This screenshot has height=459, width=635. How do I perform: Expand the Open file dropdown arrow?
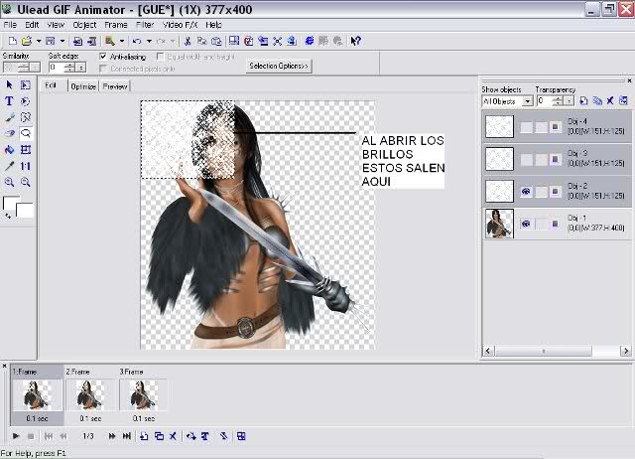click(x=39, y=41)
